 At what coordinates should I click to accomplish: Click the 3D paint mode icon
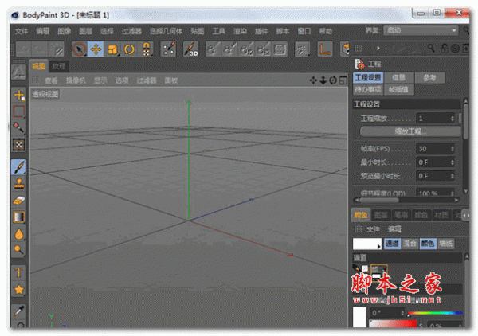tap(190, 49)
